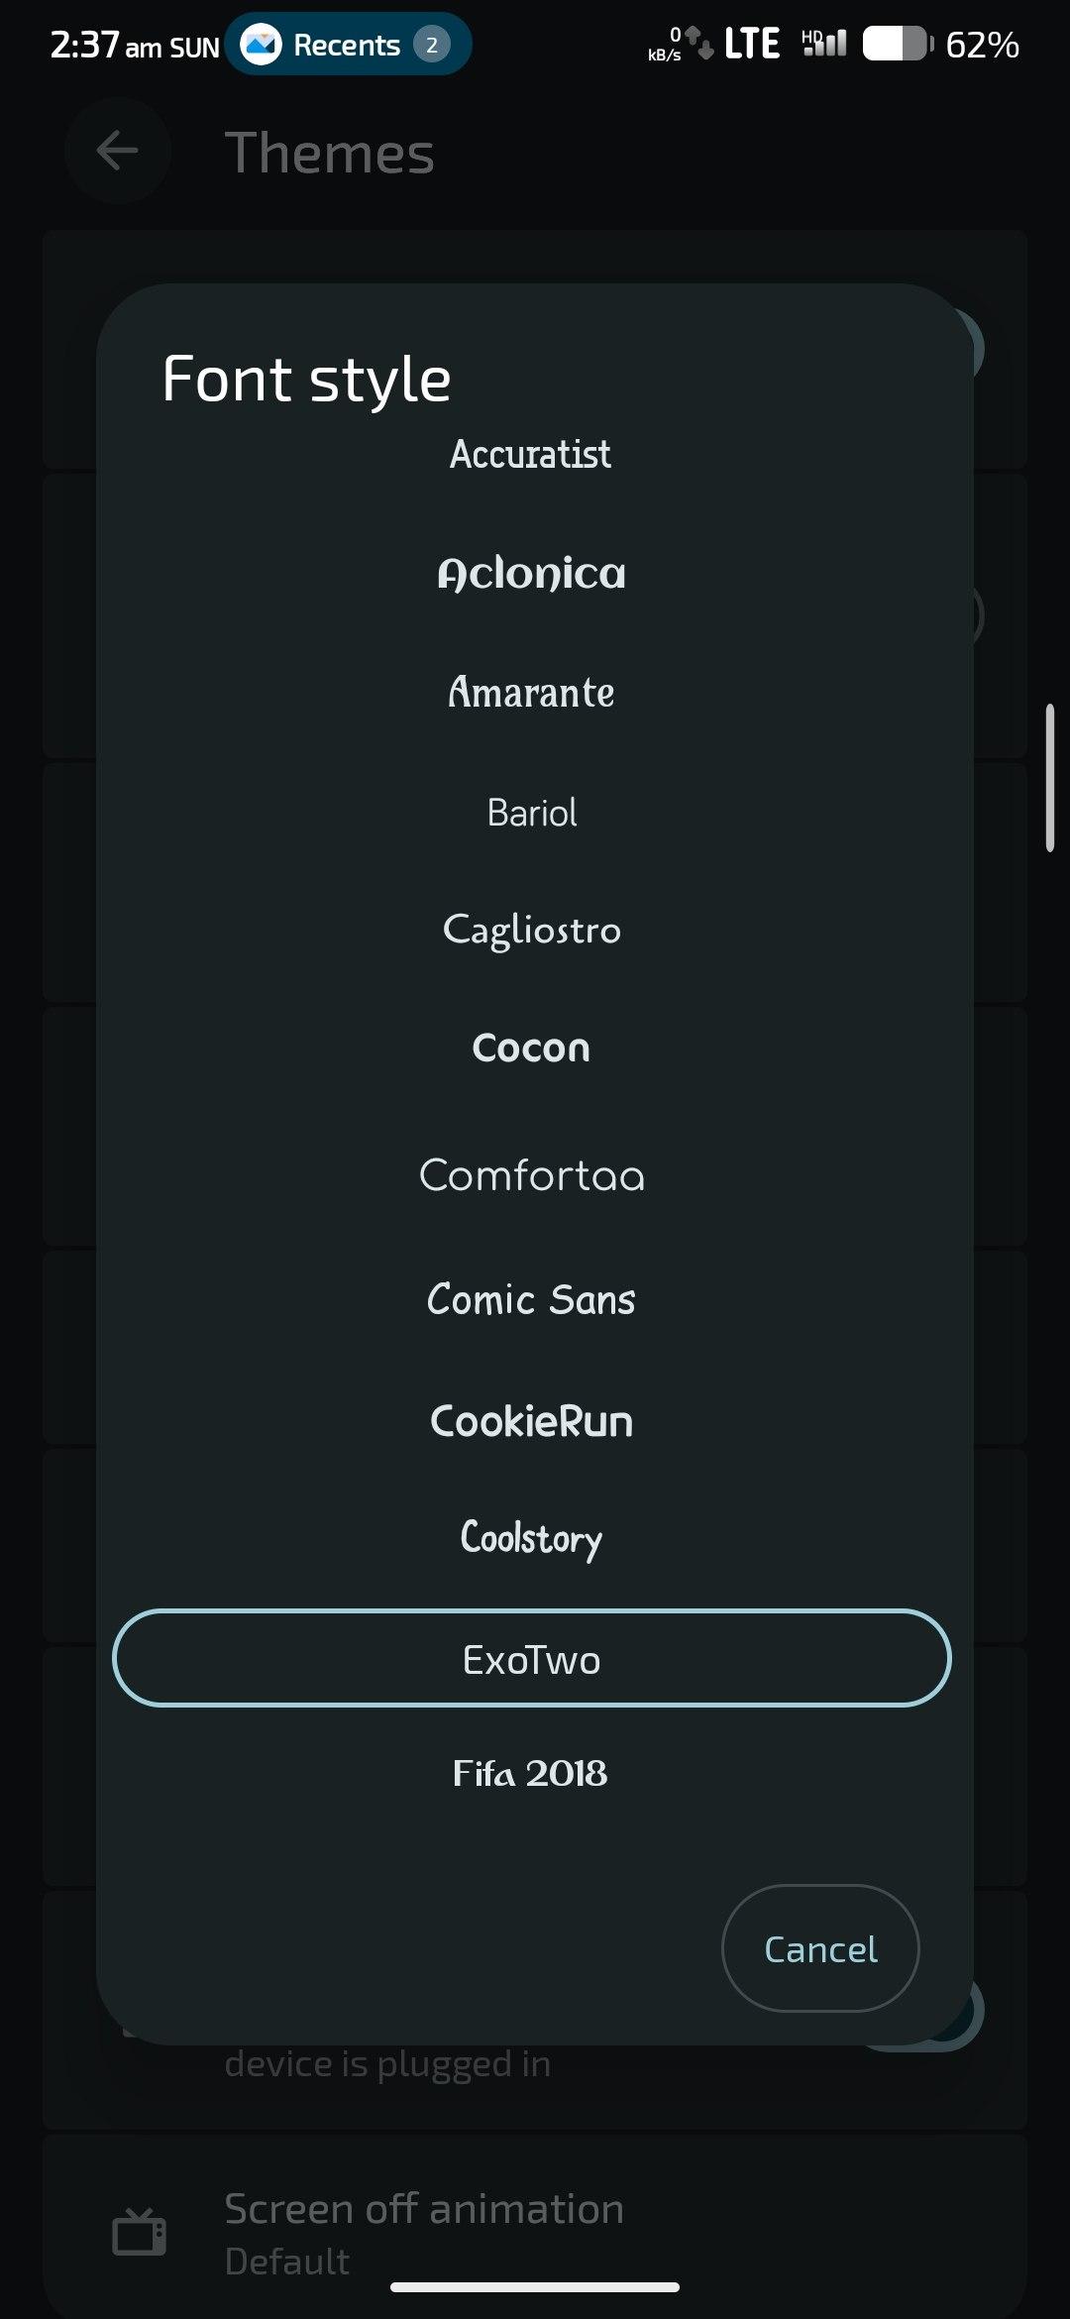Select the highlighted ExoTwo font option
Viewport: 1070px width, 2319px height.
pos(531,1659)
